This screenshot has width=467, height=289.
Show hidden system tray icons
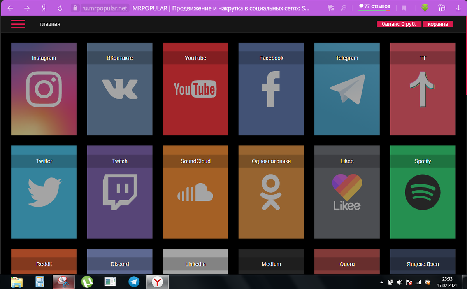pyautogui.click(x=382, y=282)
